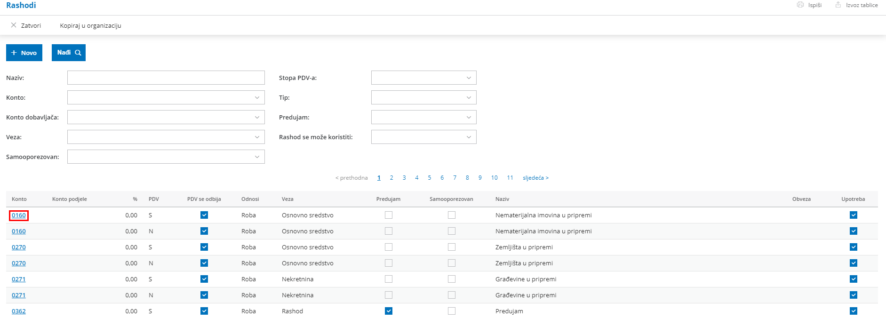
Task: Go to next page via sljedeća link
Action: (x=535, y=178)
